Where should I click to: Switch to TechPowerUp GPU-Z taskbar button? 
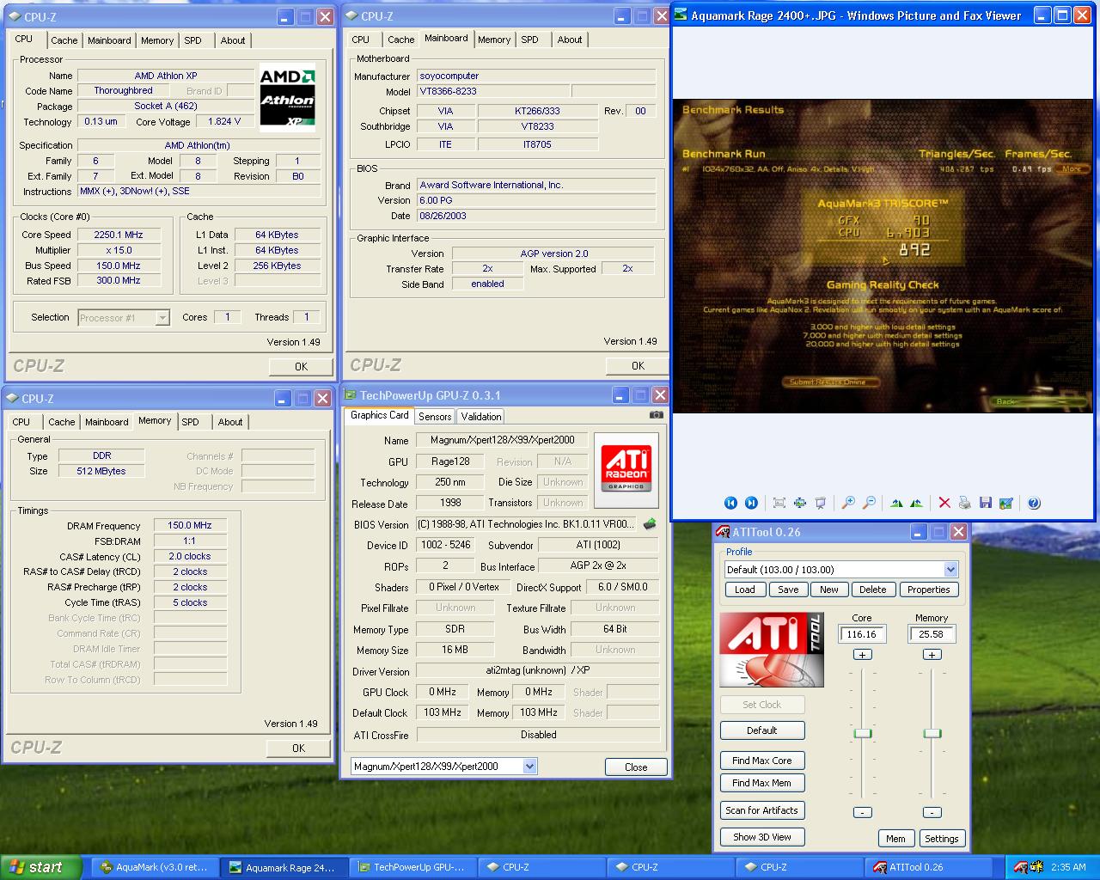(x=412, y=867)
